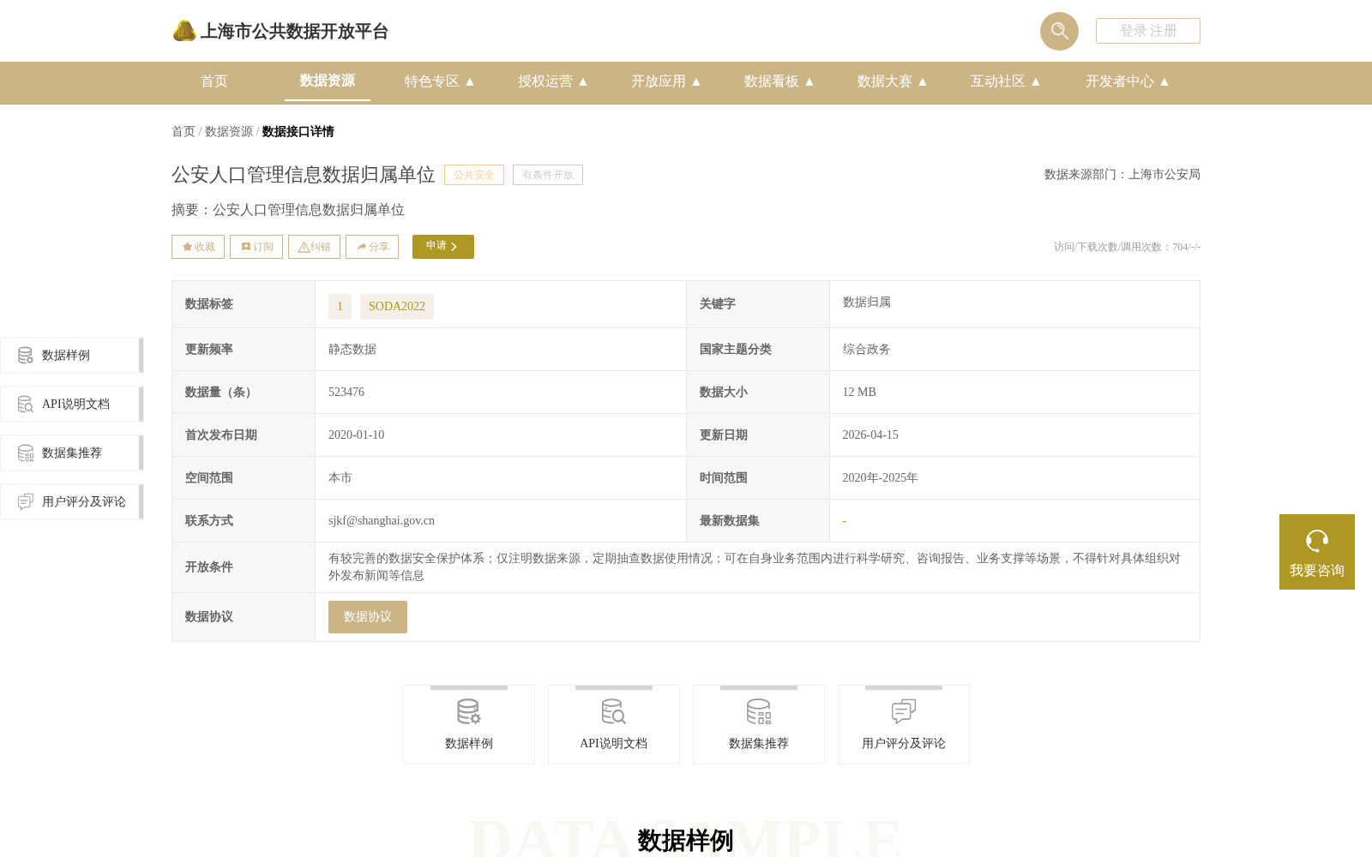The height and width of the screenshot is (857, 1372).
Task: Click the 公共安全 category badge
Action: [x=474, y=175]
